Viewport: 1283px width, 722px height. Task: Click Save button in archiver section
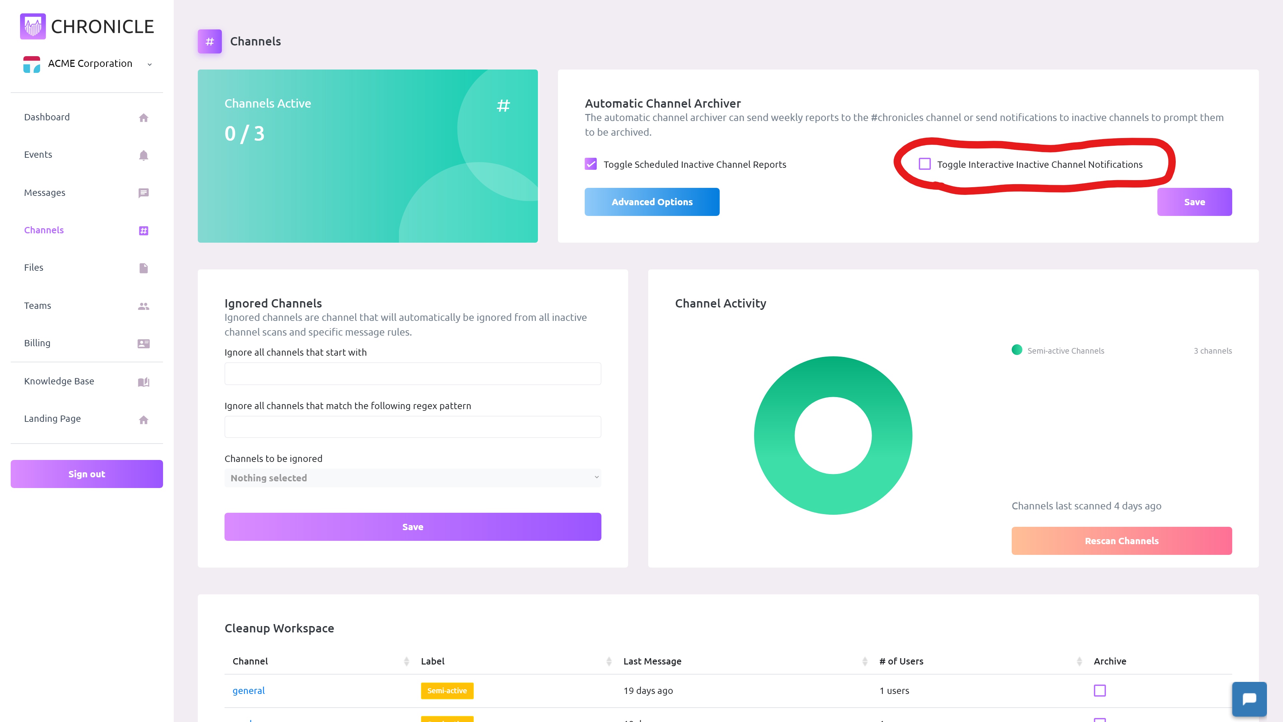pyautogui.click(x=1194, y=202)
